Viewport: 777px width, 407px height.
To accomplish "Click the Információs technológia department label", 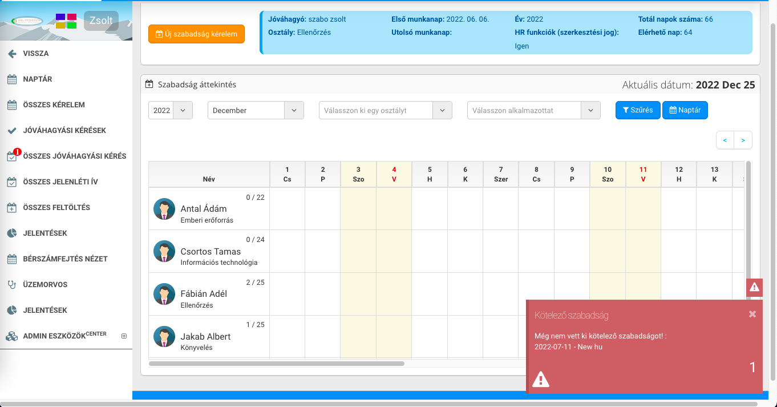I will pos(219,263).
